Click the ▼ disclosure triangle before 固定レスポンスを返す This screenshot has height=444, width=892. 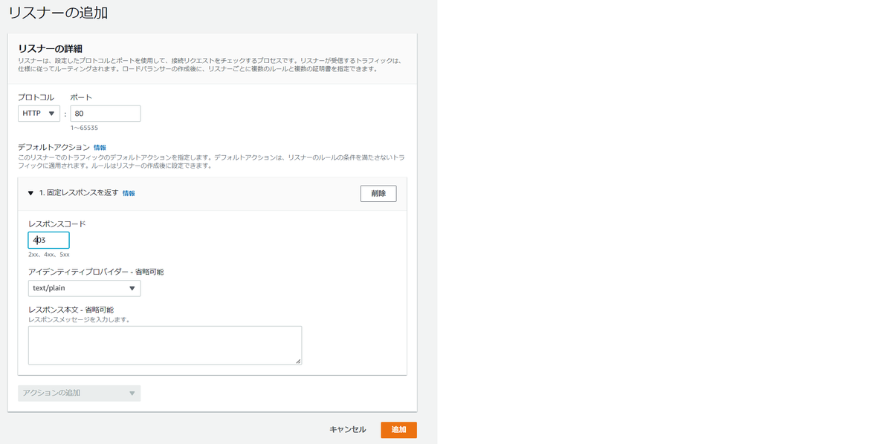30,192
